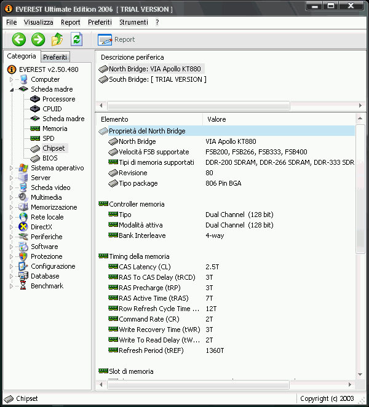Click the Software disc icon
This screenshot has height=407, width=369.
(x=23, y=247)
